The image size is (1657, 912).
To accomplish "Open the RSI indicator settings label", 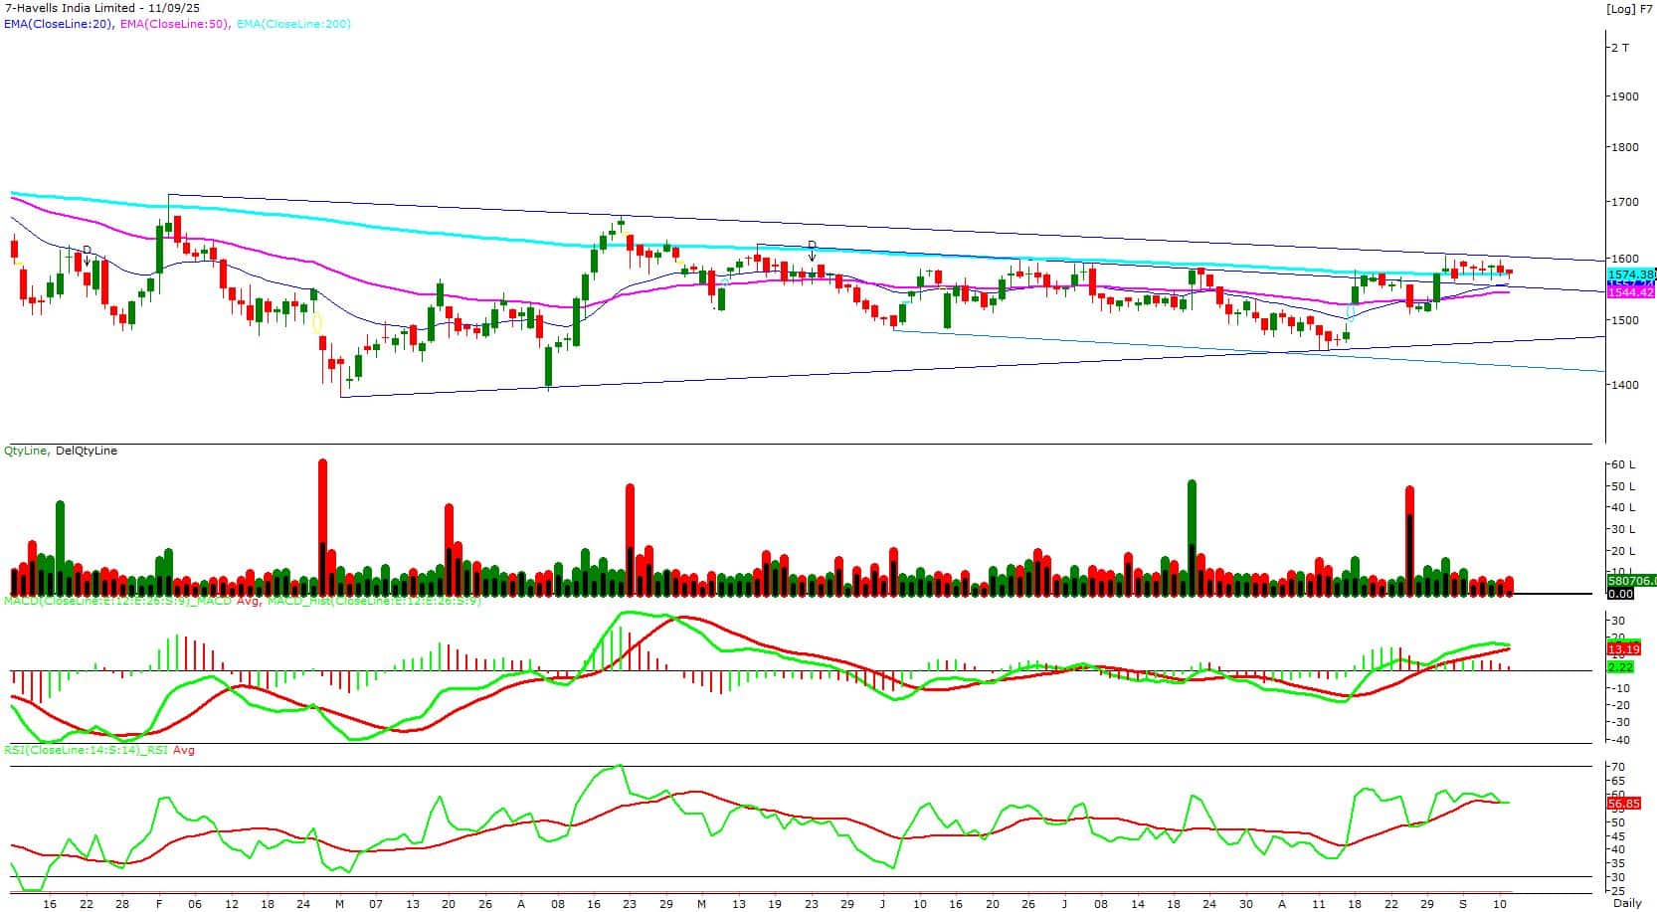I will 99,750.
